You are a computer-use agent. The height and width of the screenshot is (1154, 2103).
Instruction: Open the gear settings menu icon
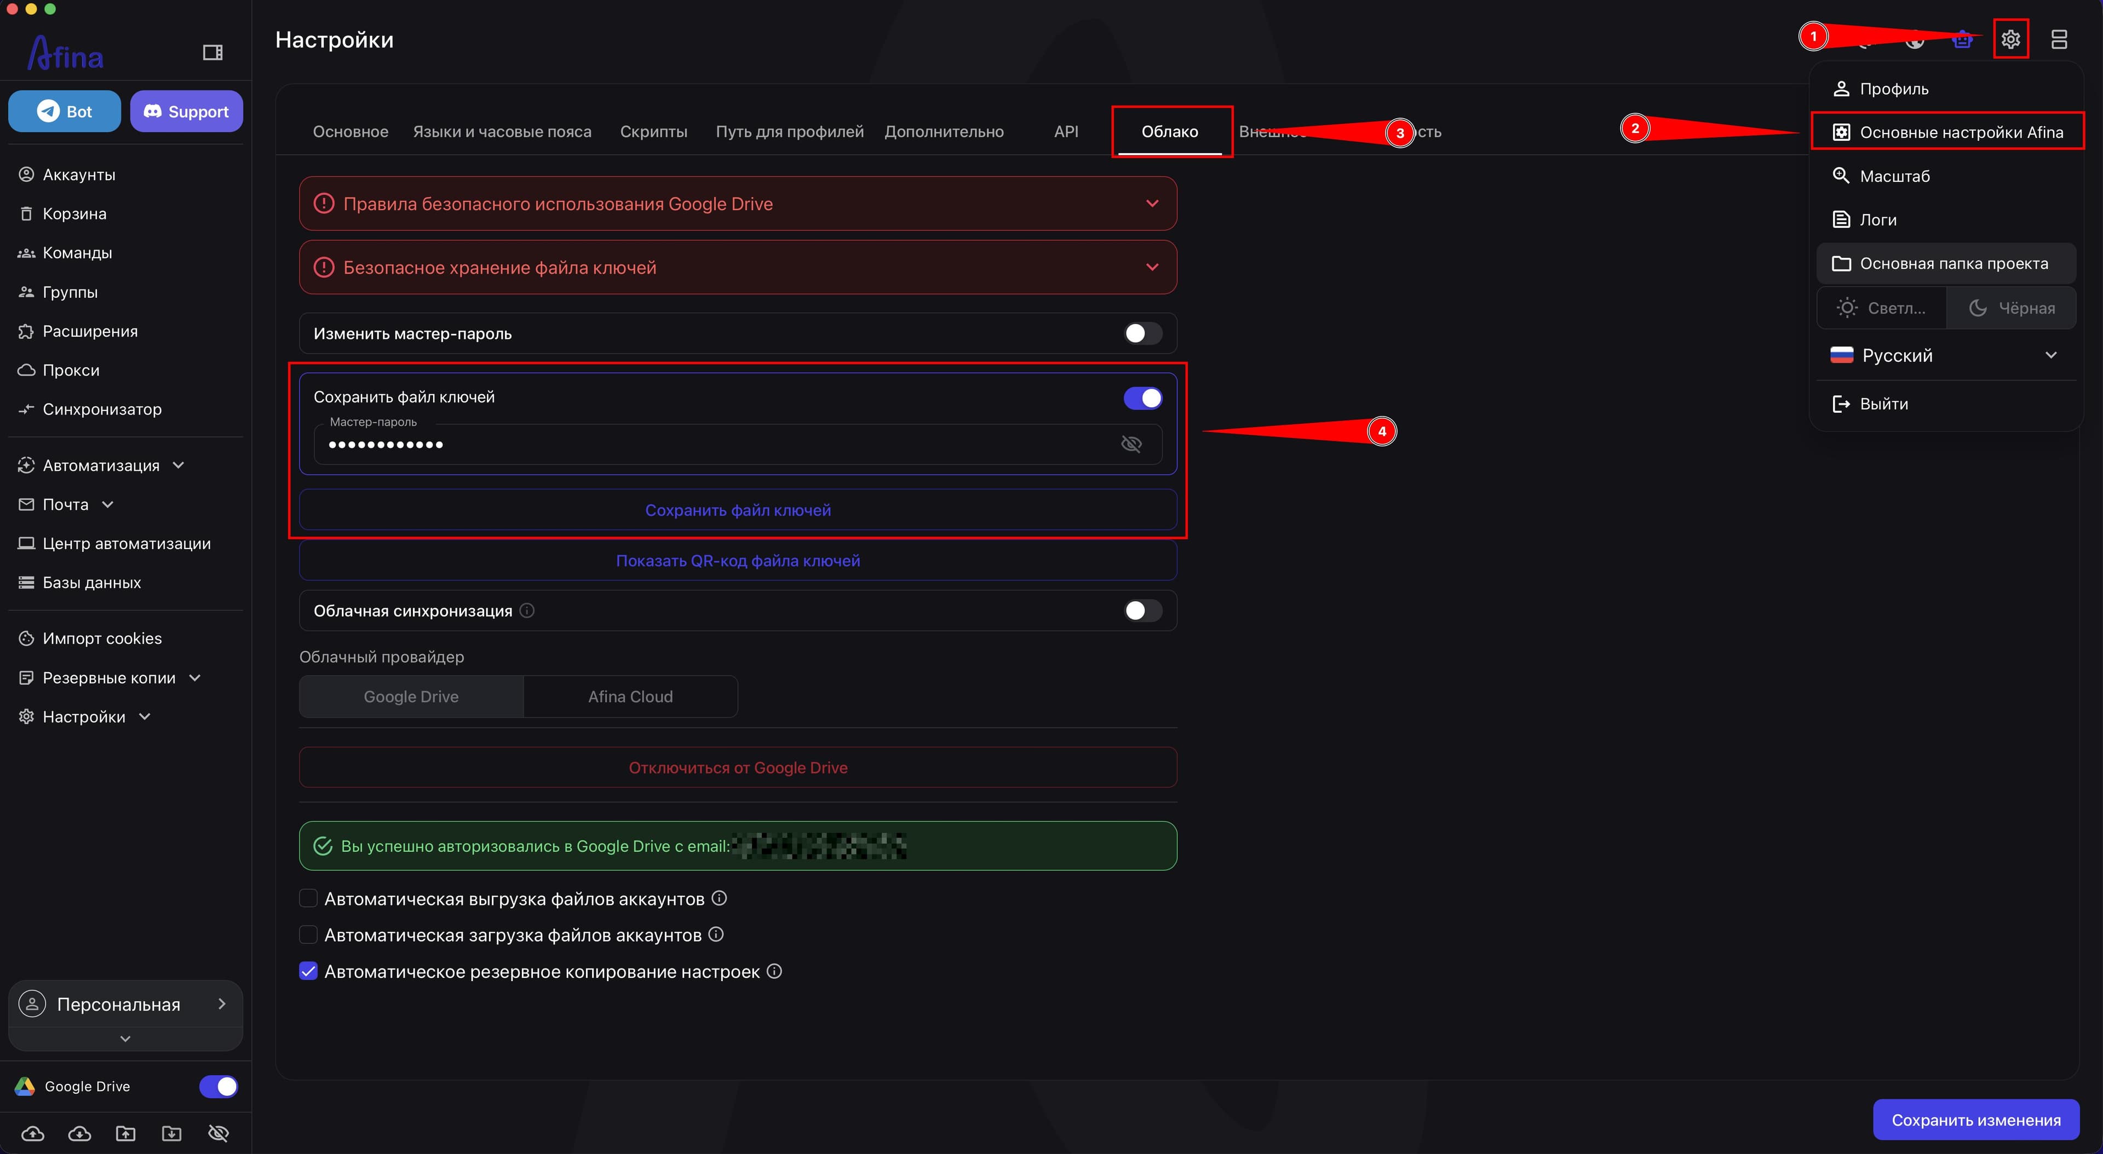tap(2010, 38)
